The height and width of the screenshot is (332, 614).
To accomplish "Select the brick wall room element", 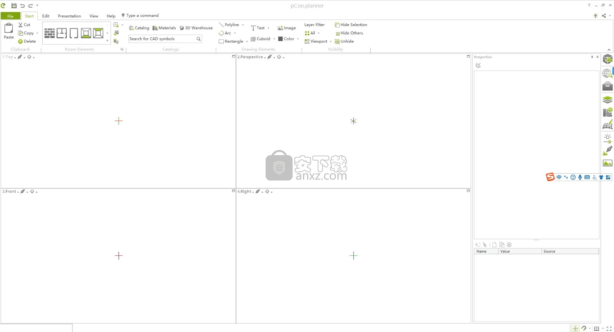I will coord(50,33).
